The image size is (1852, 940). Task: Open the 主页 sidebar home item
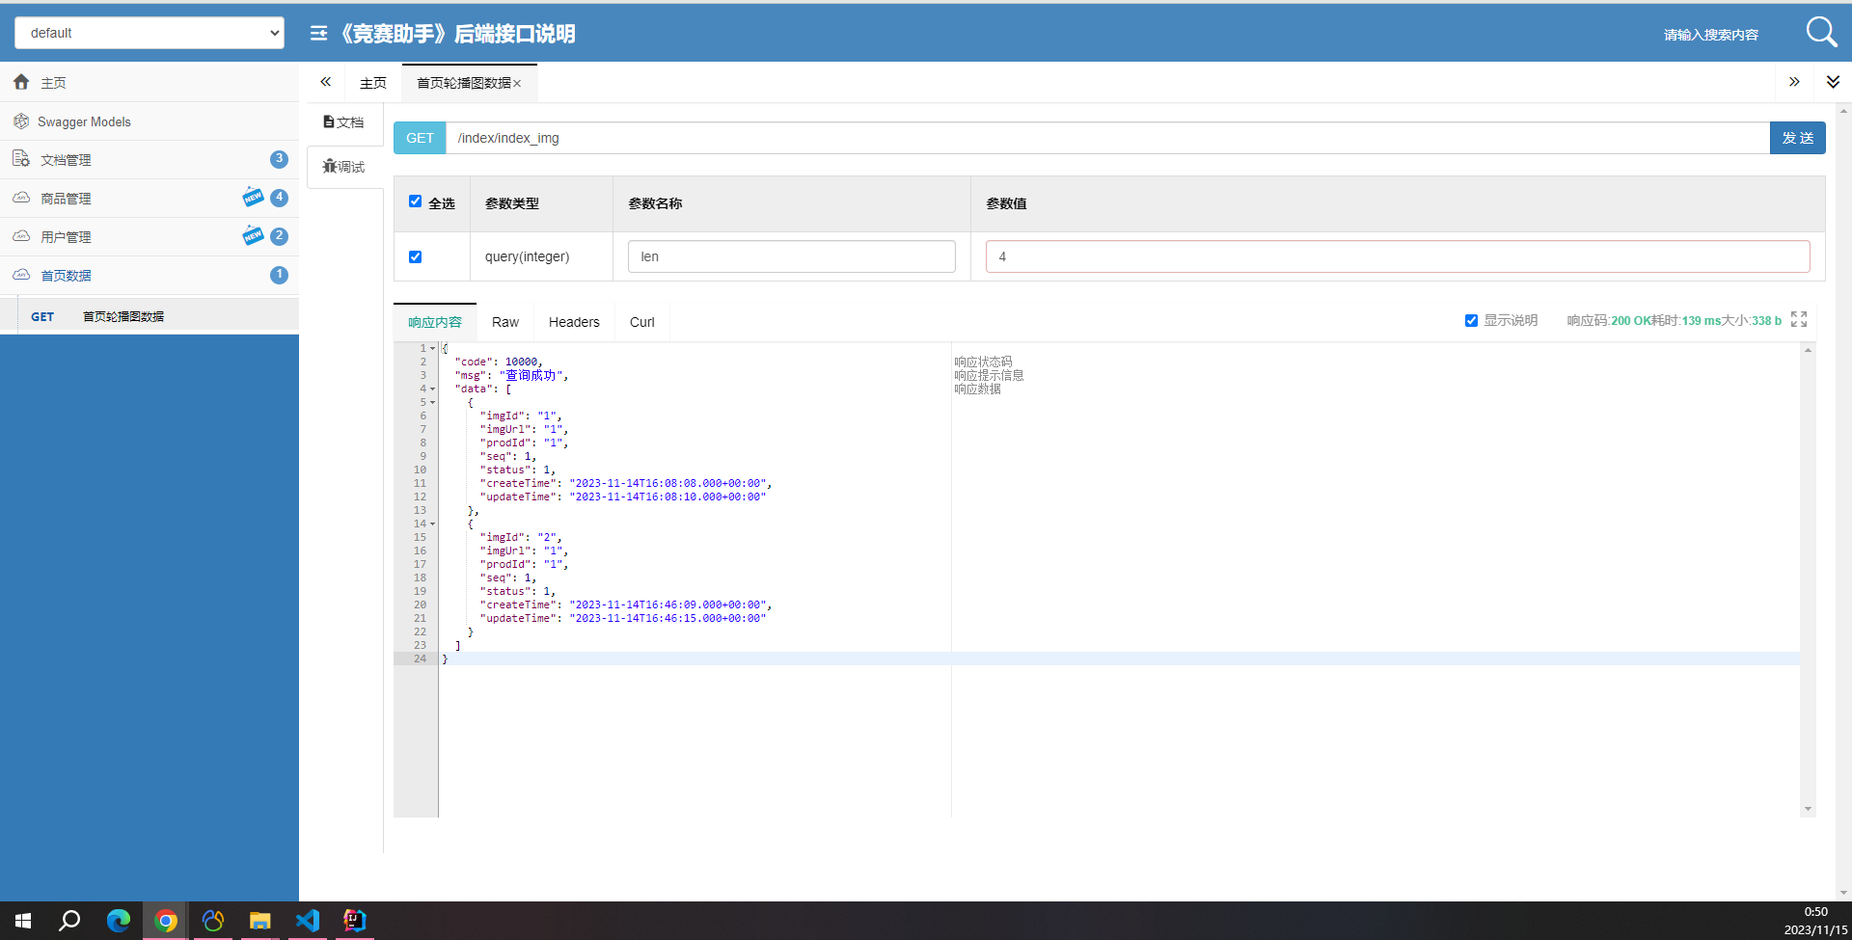click(150, 83)
